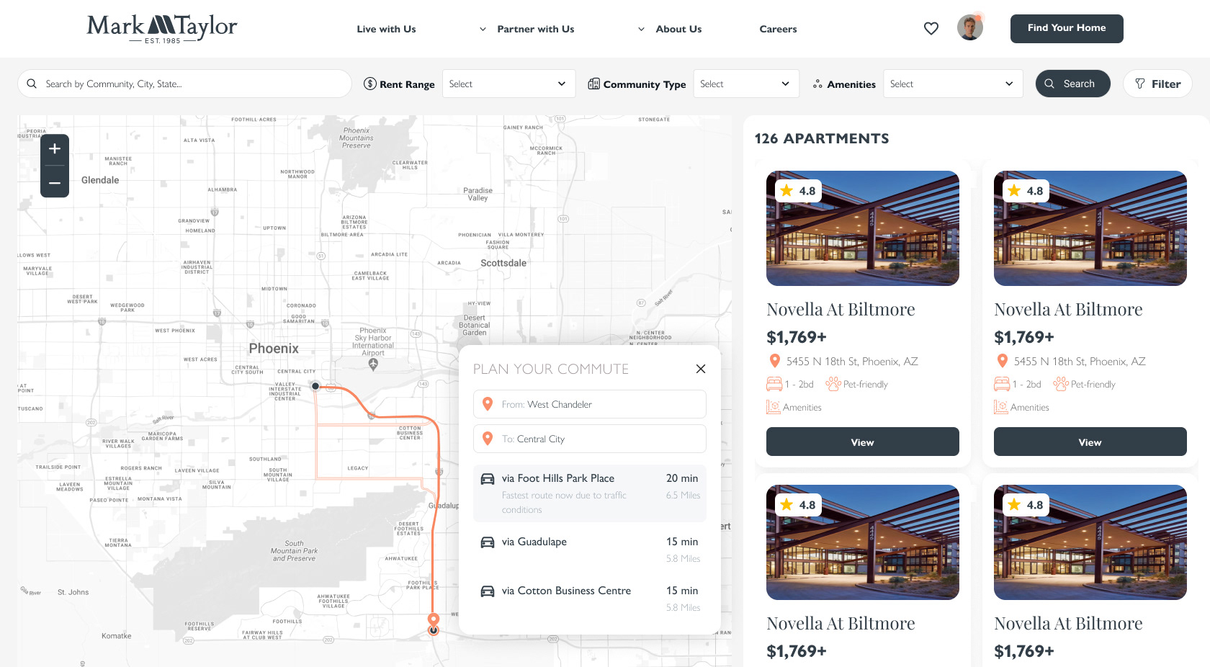Open the Community Type Select dropdown

[x=746, y=84]
